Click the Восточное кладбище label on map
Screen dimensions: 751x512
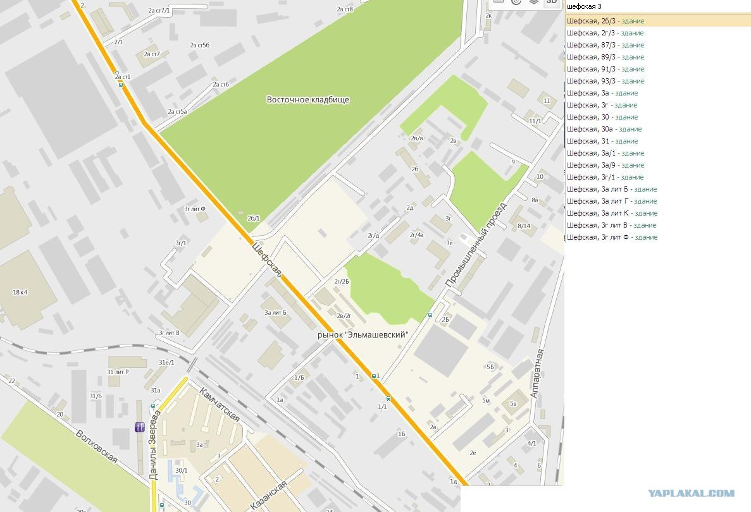tap(308, 99)
